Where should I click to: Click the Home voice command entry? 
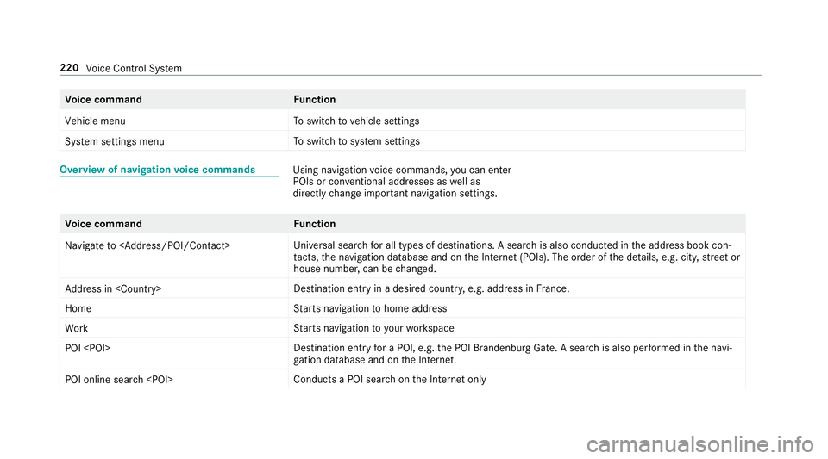[78, 308]
